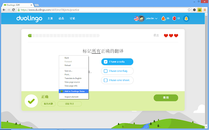Go back using browser back arrow
This screenshot has width=209, height=130.
[x=4, y=10]
